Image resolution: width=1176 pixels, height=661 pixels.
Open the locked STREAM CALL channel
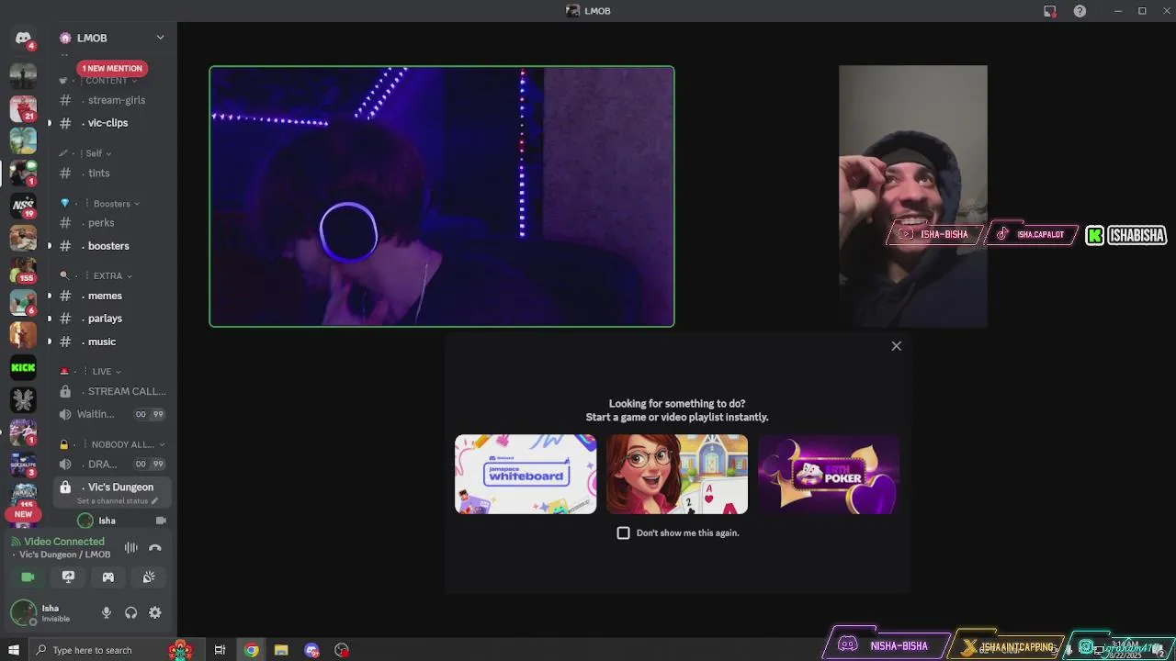(x=112, y=391)
